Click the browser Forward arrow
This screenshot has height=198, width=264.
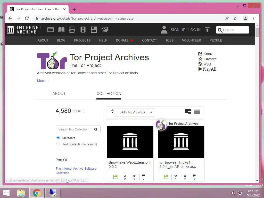click(19, 18)
